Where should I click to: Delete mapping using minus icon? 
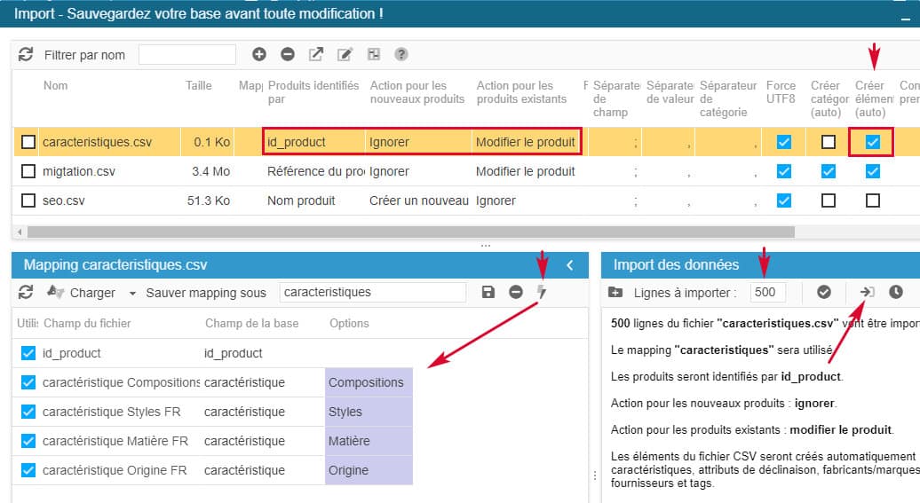515,292
